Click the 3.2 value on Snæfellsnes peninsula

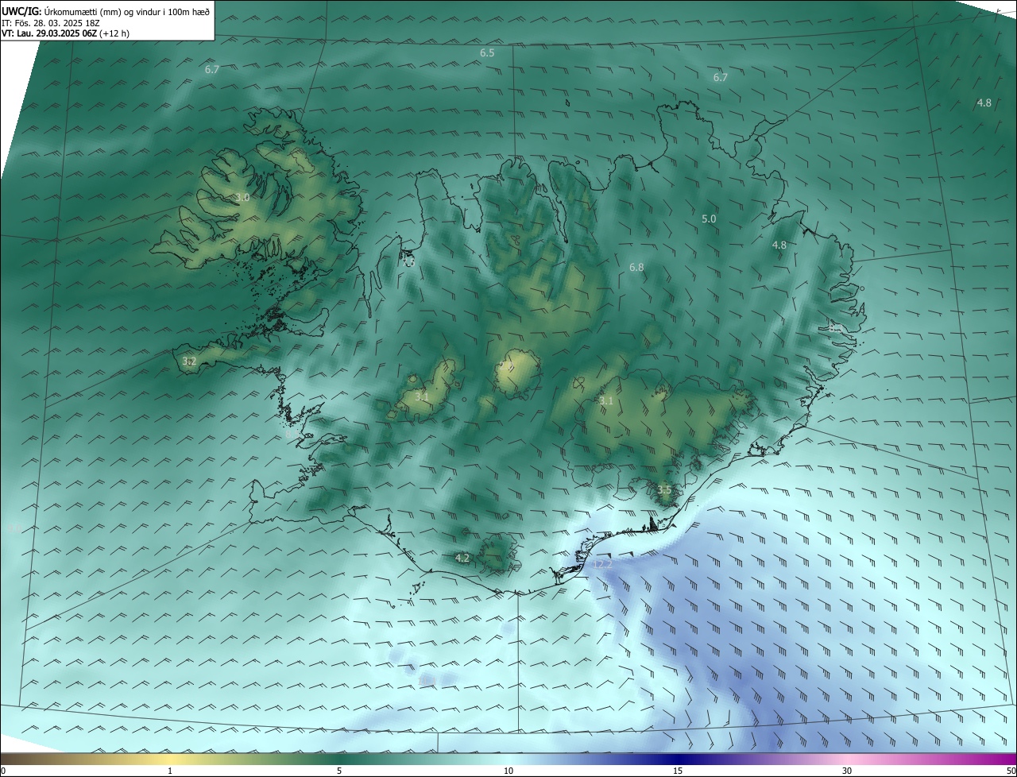click(189, 361)
